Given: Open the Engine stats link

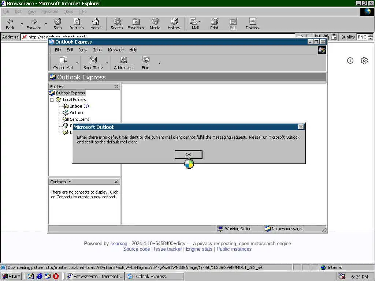Looking at the screenshot, I should pyautogui.click(x=199, y=249).
